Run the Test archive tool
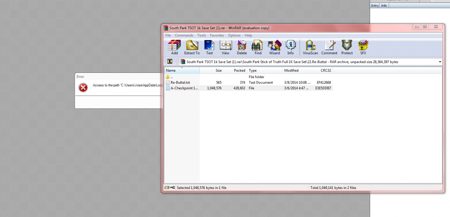Screen dimensions: 450x217 coord(209,47)
